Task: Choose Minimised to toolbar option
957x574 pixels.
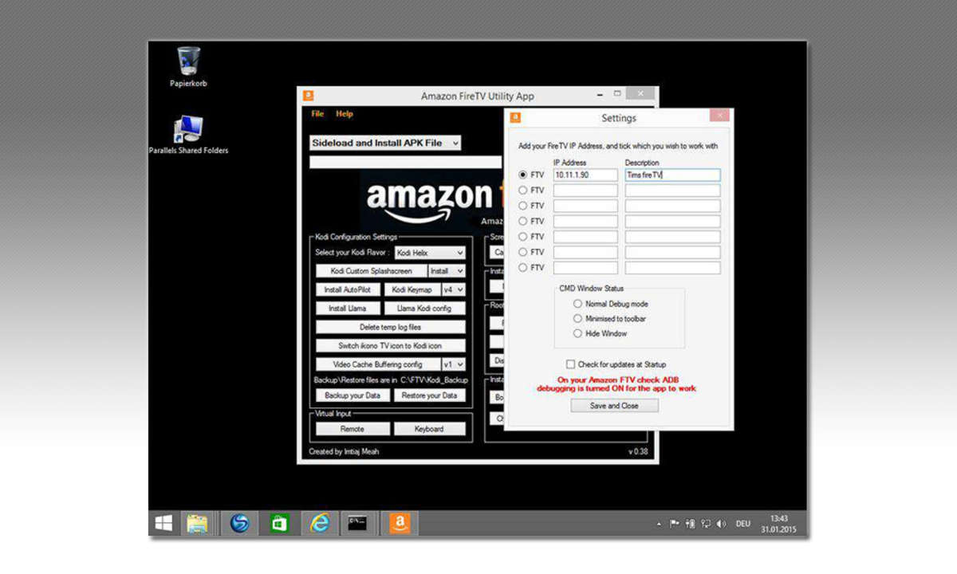Action: pos(578,318)
